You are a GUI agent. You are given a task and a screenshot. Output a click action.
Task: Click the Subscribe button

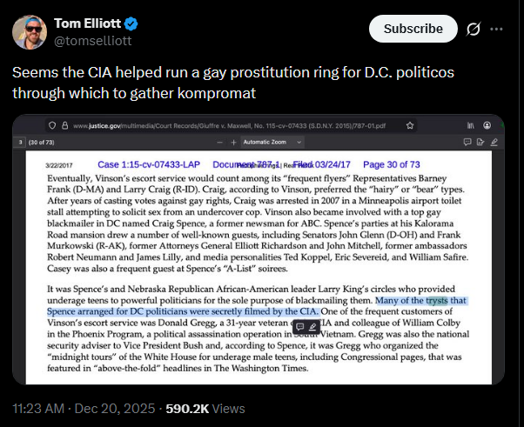[x=413, y=29]
